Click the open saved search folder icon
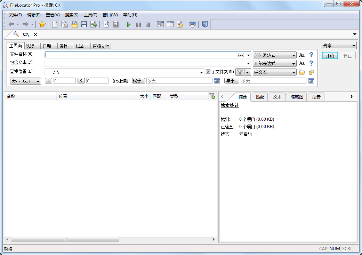The height and width of the screenshot is (255, 362). (x=74, y=24)
